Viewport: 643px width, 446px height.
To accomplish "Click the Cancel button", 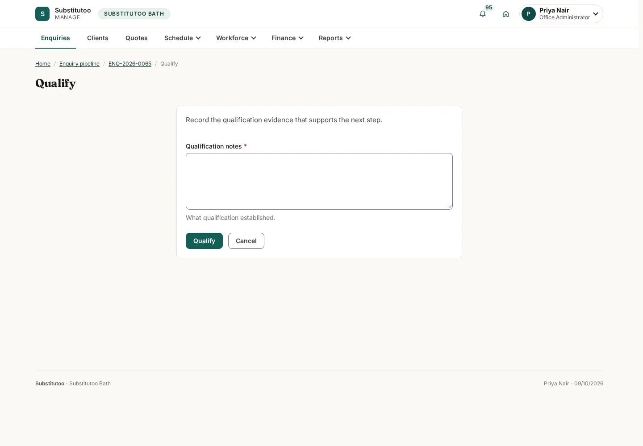I will pyautogui.click(x=246, y=241).
